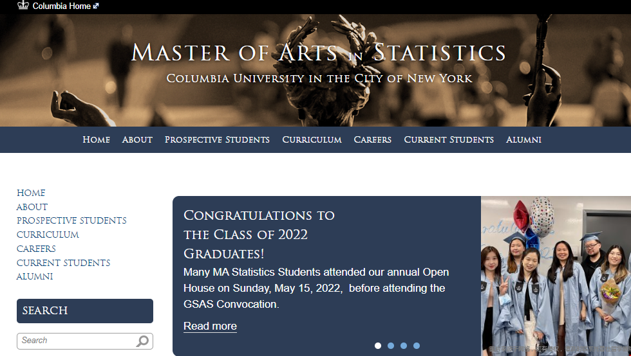Viewport: 631px width, 356px height.
Task: Follow the Read more link
Action: [x=210, y=326]
